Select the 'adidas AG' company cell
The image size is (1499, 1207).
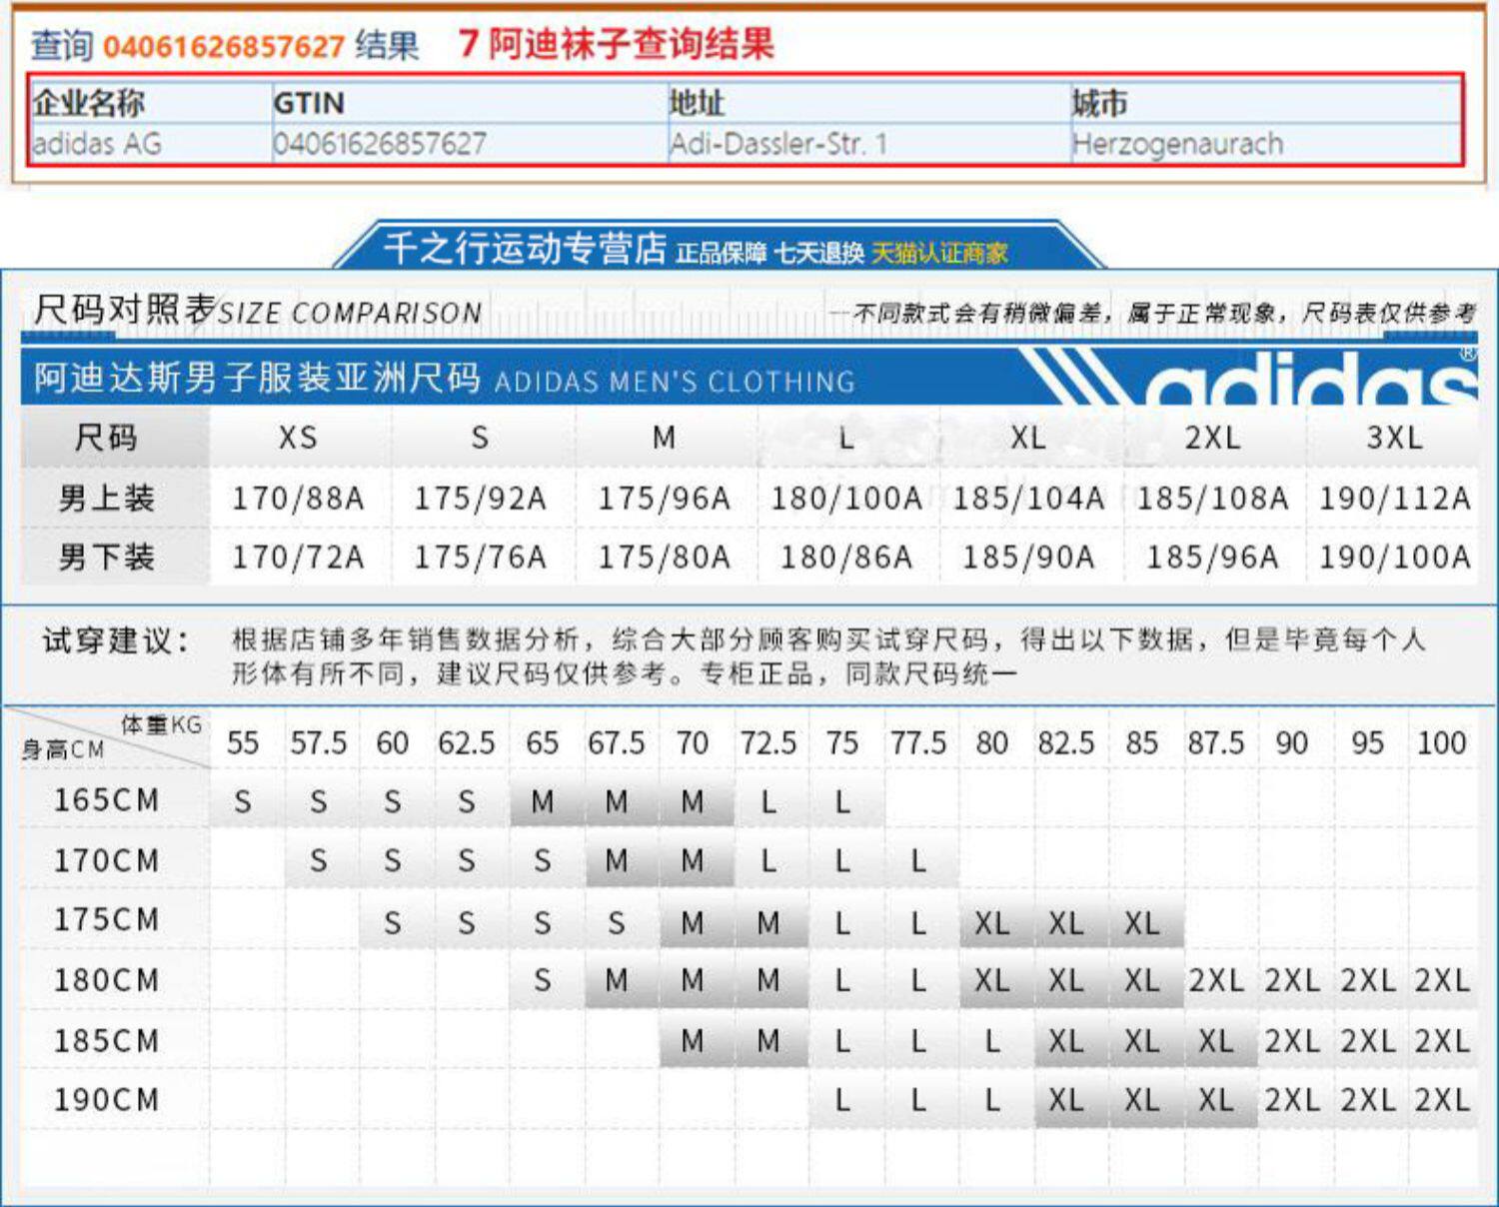click(97, 144)
